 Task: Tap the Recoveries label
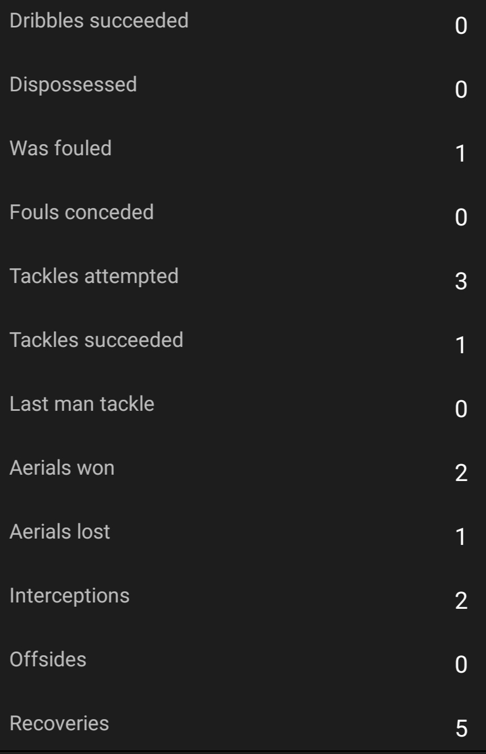tap(60, 723)
